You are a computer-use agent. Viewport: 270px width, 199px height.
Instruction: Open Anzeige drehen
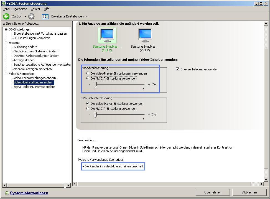pos(24,60)
